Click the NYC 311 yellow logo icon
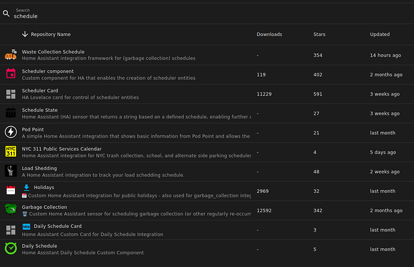The height and width of the screenshot is (267, 414). point(11,152)
